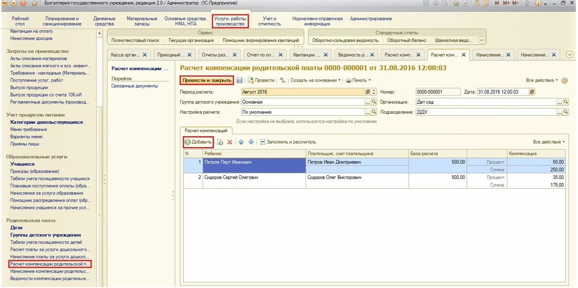Screen dimensions: 578x288
Task: Click the Провести button
Action: (261, 80)
